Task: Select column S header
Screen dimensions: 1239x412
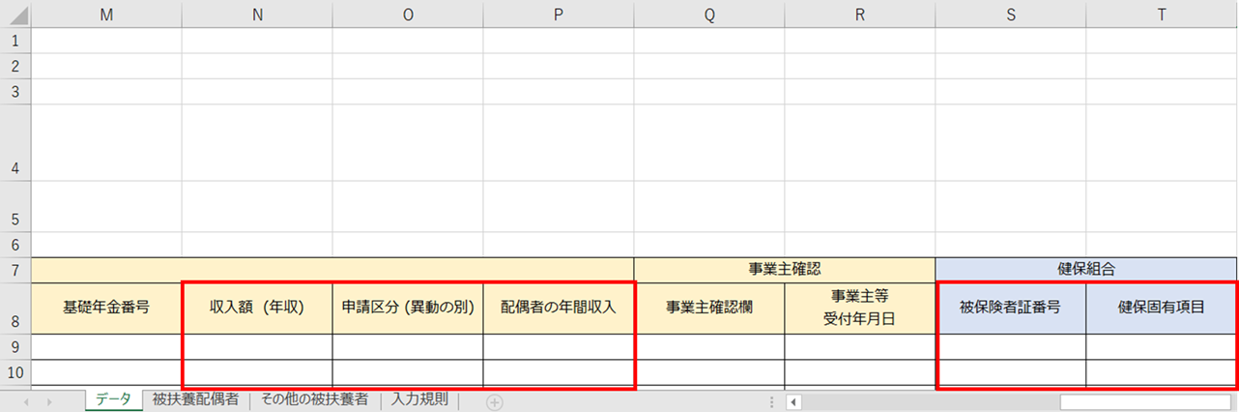Action: (x=1011, y=15)
